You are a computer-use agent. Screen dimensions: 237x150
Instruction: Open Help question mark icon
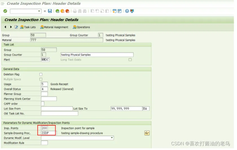(x=127, y=11)
